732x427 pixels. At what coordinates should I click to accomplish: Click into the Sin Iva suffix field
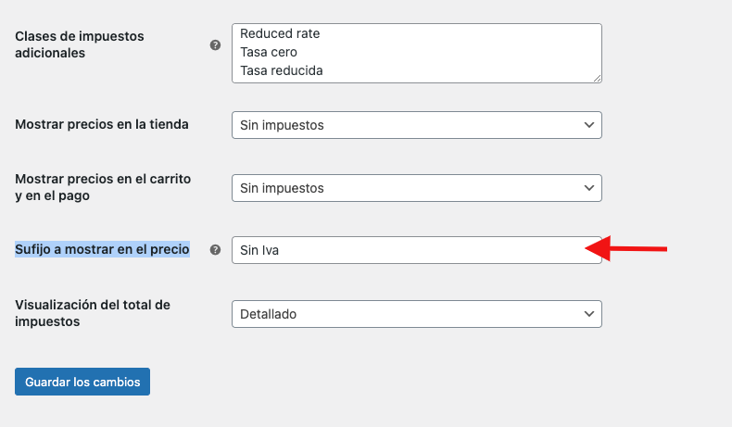point(417,250)
